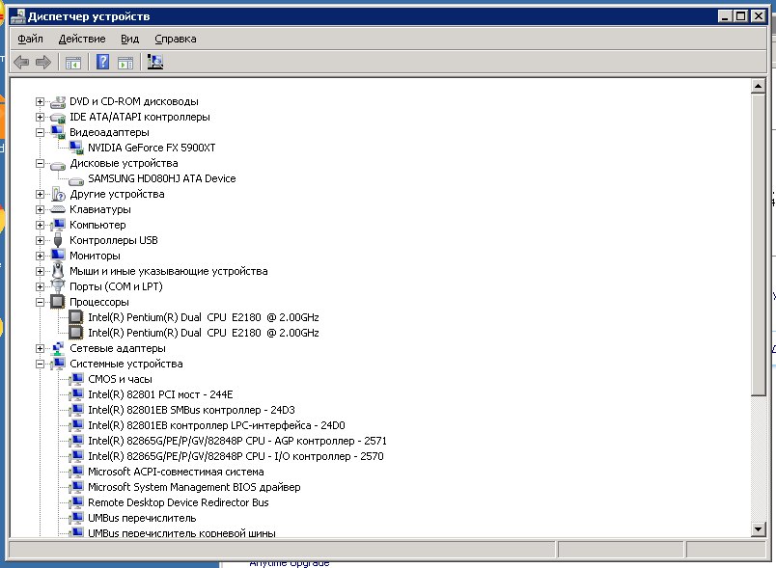Viewport: 776px width, 568px height.
Task: Maximize the Диспетчер устройств window
Action: coord(741,15)
